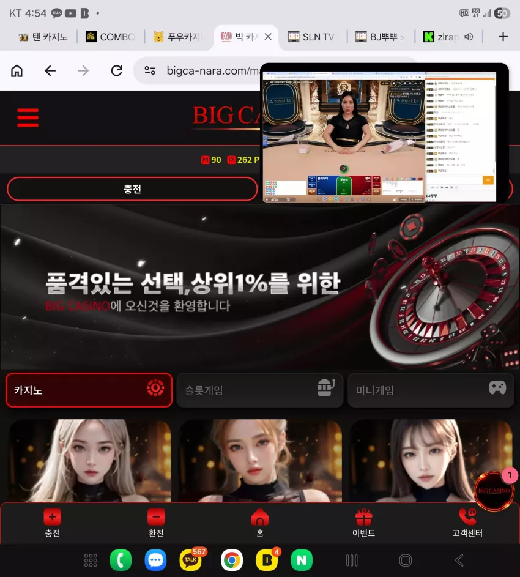Click the roulette welcome banner
This screenshot has height=577, width=520.
(260, 287)
